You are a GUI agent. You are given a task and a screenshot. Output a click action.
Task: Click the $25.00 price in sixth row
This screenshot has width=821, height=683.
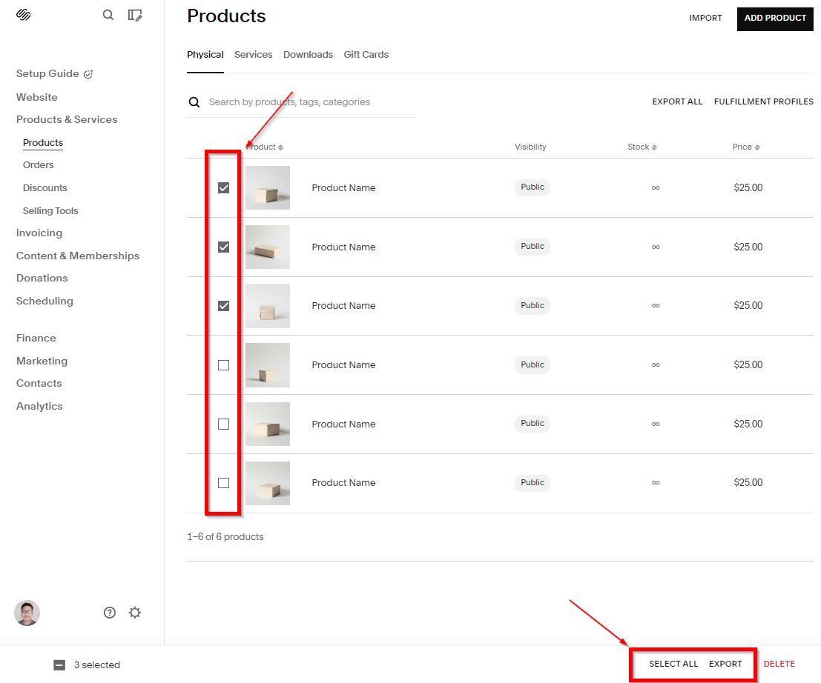coord(748,483)
